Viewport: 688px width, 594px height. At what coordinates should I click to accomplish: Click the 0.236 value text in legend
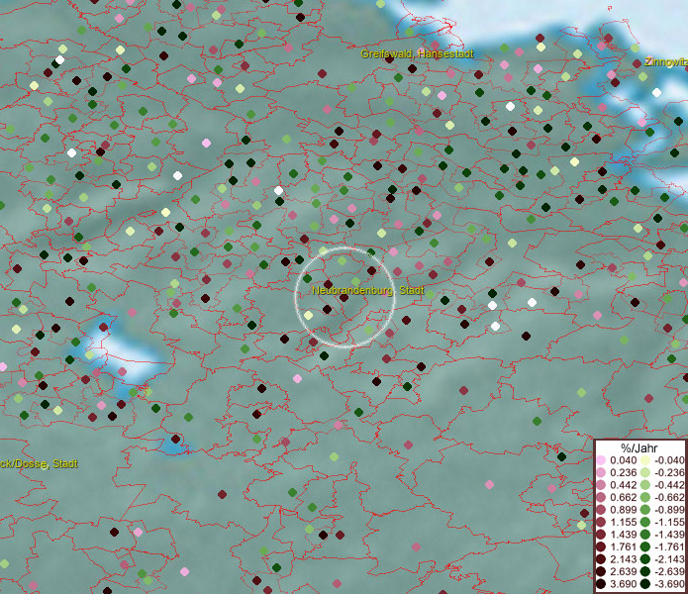point(624,473)
